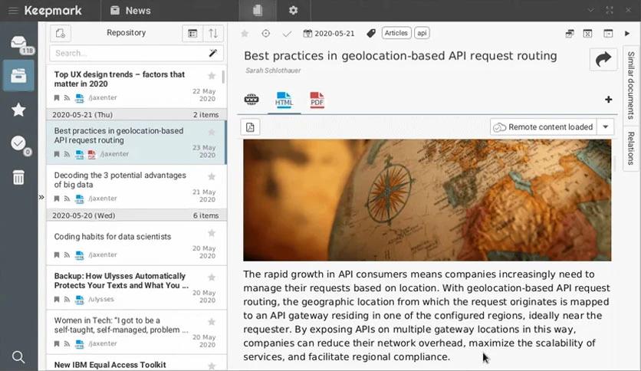Click the plus icon to add format
Screen dimensions: 641x371
pos(608,100)
